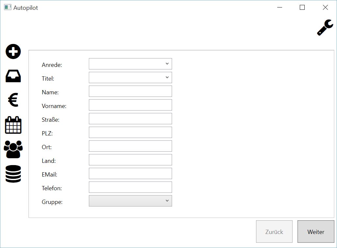Image resolution: width=337 pixels, height=248 pixels.
Task: Click the Telefon label text
Action: coord(52,188)
